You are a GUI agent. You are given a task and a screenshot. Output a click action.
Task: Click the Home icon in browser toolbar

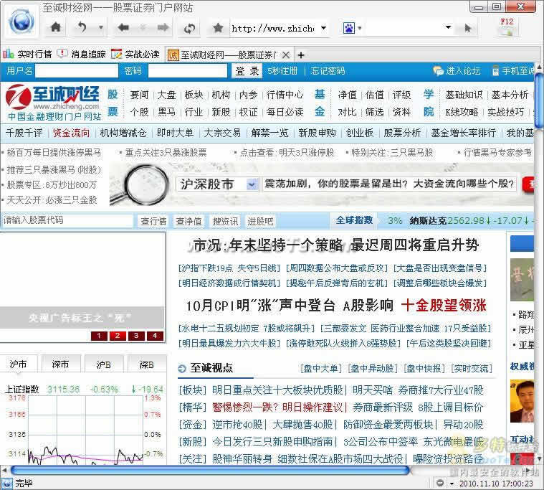point(56,28)
